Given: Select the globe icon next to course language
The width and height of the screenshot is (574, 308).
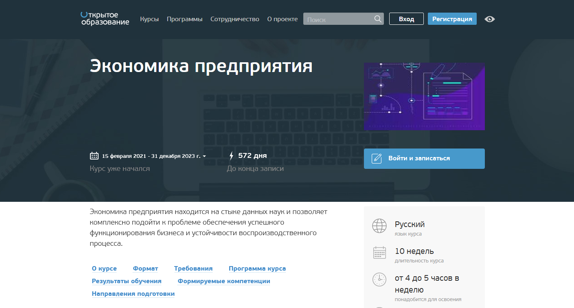Looking at the screenshot, I should tap(379, 225).
